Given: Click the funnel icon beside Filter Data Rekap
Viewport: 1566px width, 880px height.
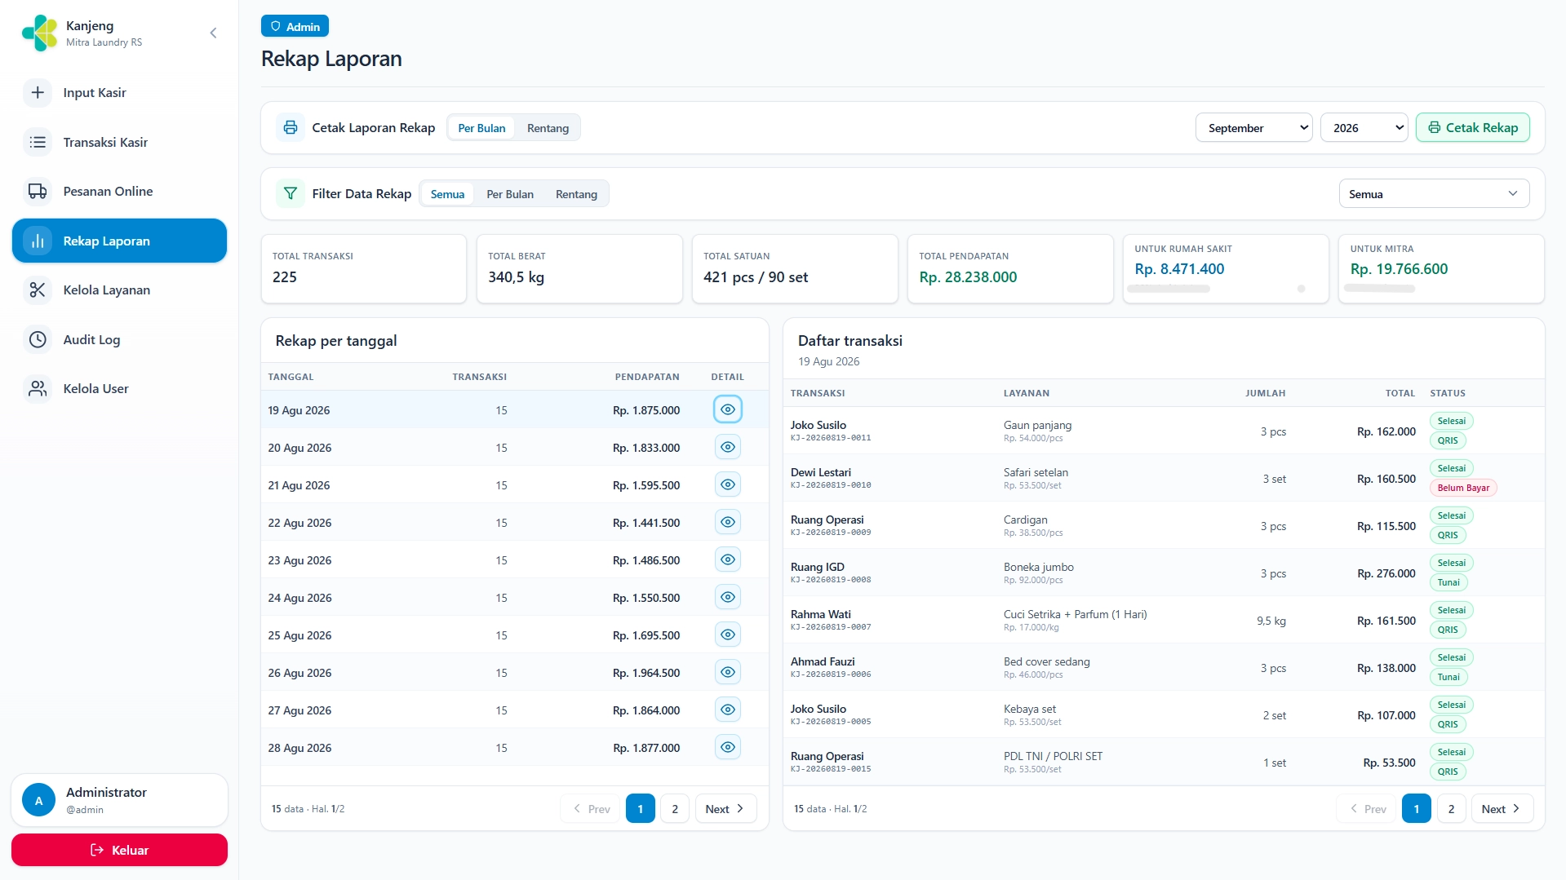Looking at the screenshot, I should tap(290, 194).
